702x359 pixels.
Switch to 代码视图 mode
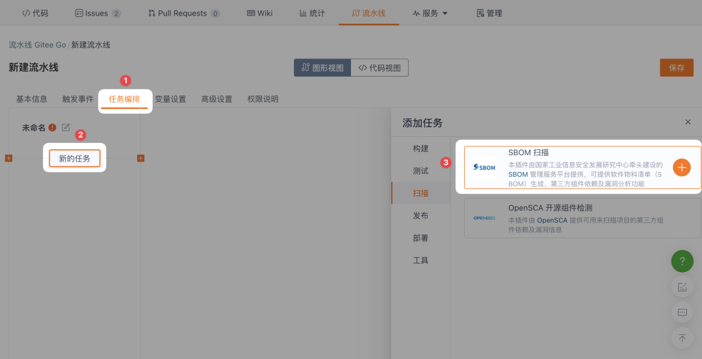[380, 68]
